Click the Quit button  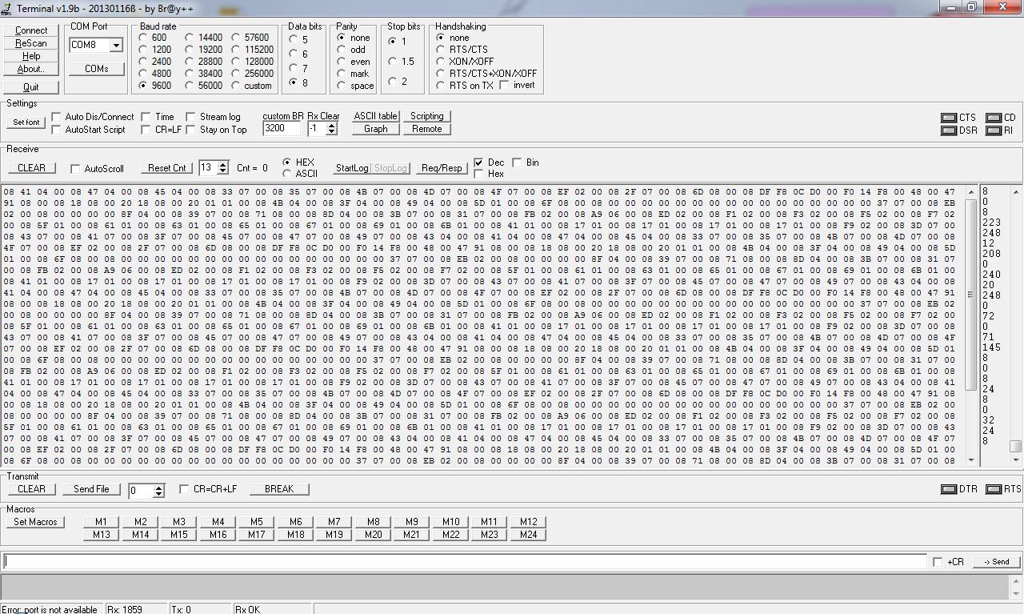(31, 86)
